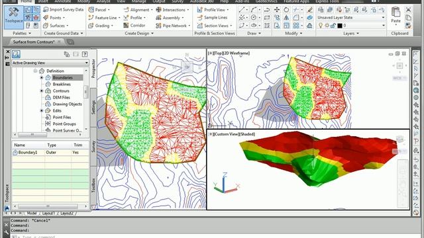Select Point Groups in the tree
The height and width of the screenshot is (238, 424).
(x=64, y=124)
